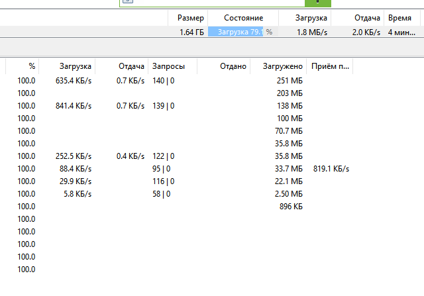Sort torrents by Состояние column header

243,18
